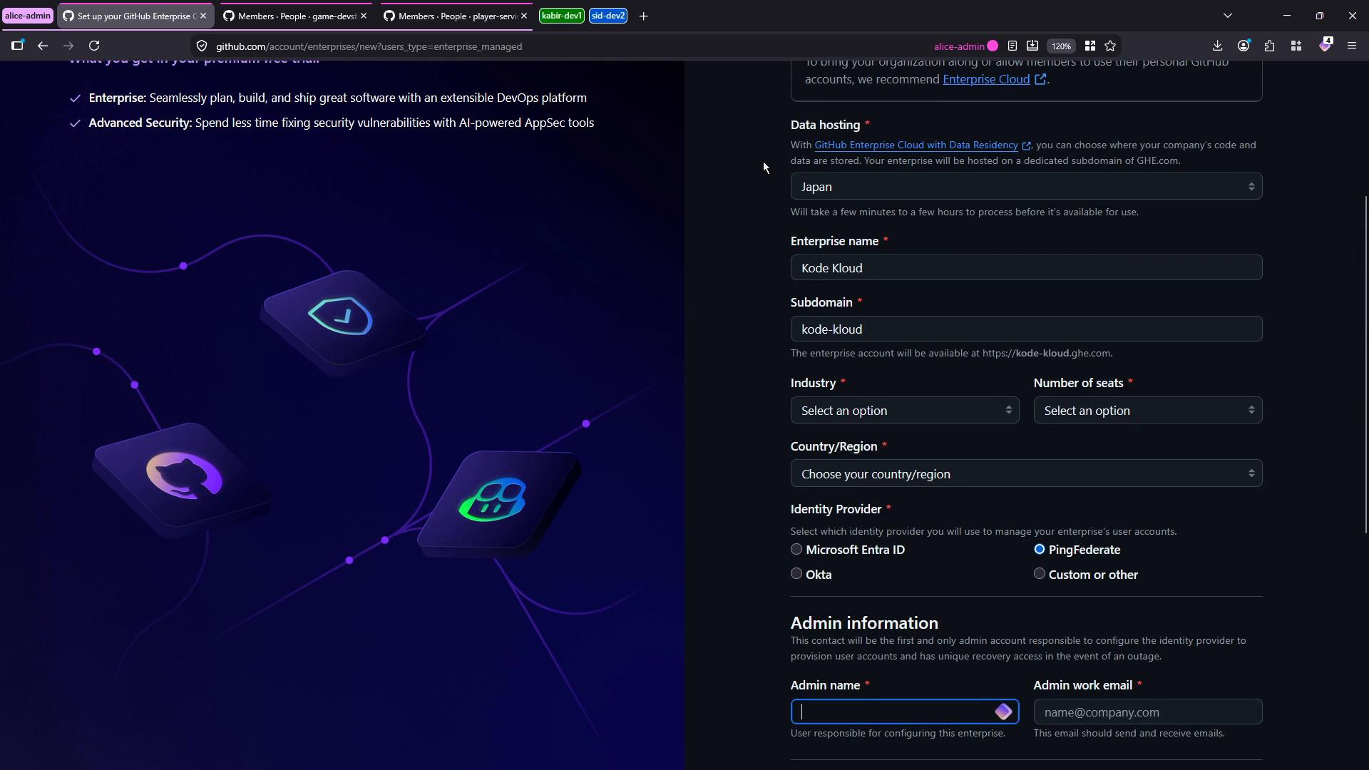
Task: Toggle reader view icon in the address bar
Action: [x=1012, y=46]
